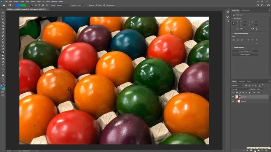Screen dimensions: 271x152
Task: Open the Image menu
Action: (x=16, y=1)
